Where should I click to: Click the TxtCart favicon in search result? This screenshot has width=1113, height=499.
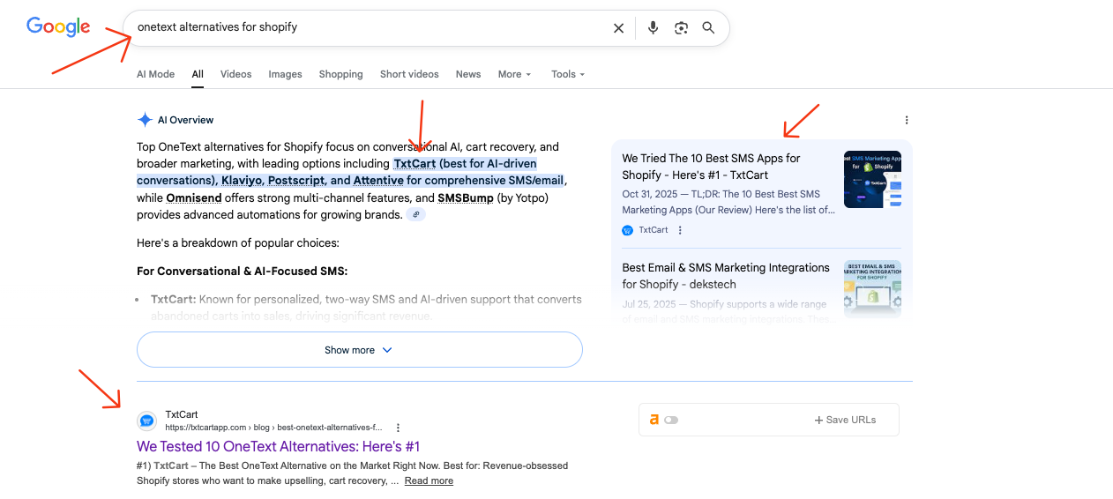pos(147,421)
